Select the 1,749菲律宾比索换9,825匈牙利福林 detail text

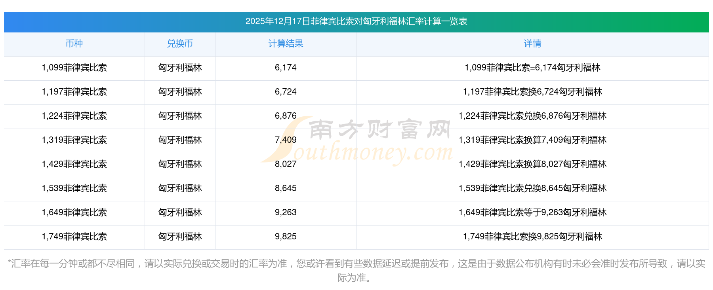point(532,237)
